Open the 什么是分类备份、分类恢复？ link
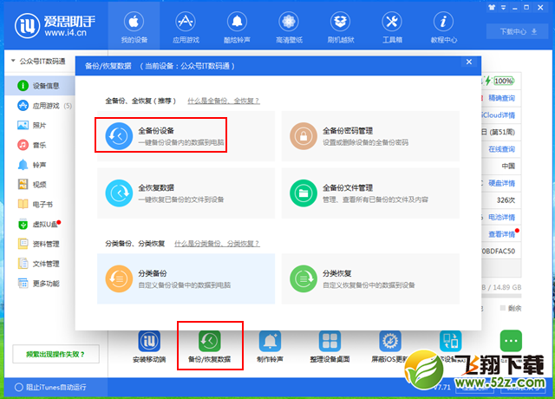This screenshot has width=555, height=399. [217, 244]
